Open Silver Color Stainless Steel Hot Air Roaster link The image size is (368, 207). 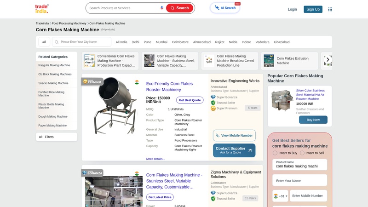pos(310,95)
